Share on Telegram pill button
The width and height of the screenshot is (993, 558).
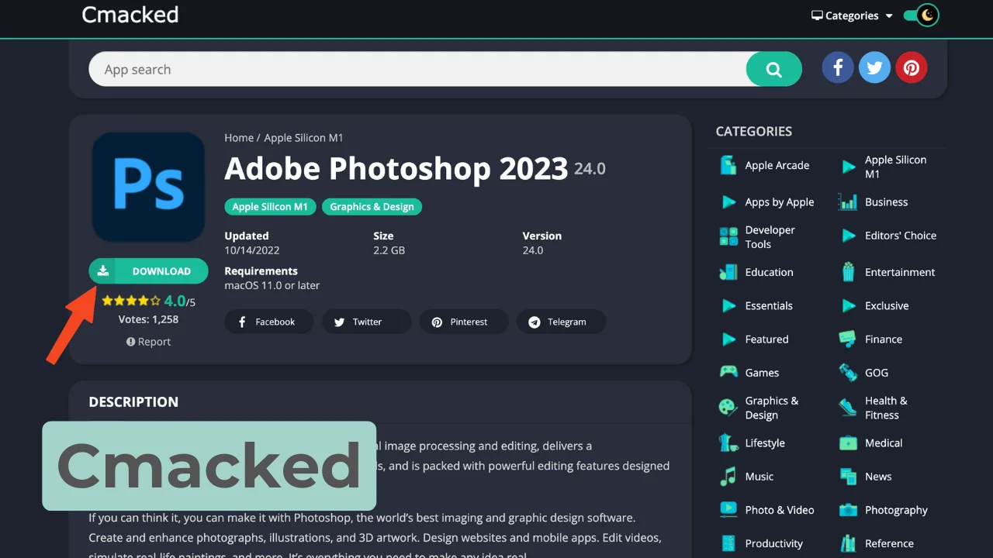pos(561,322)
